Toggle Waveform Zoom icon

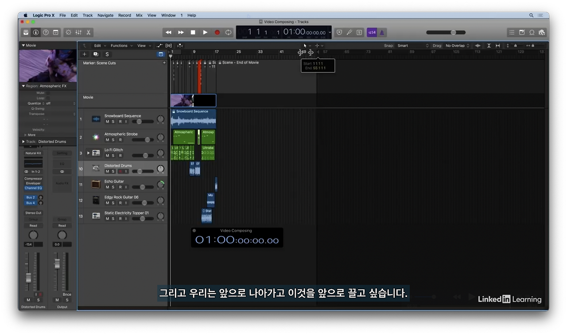click(478, 46)
